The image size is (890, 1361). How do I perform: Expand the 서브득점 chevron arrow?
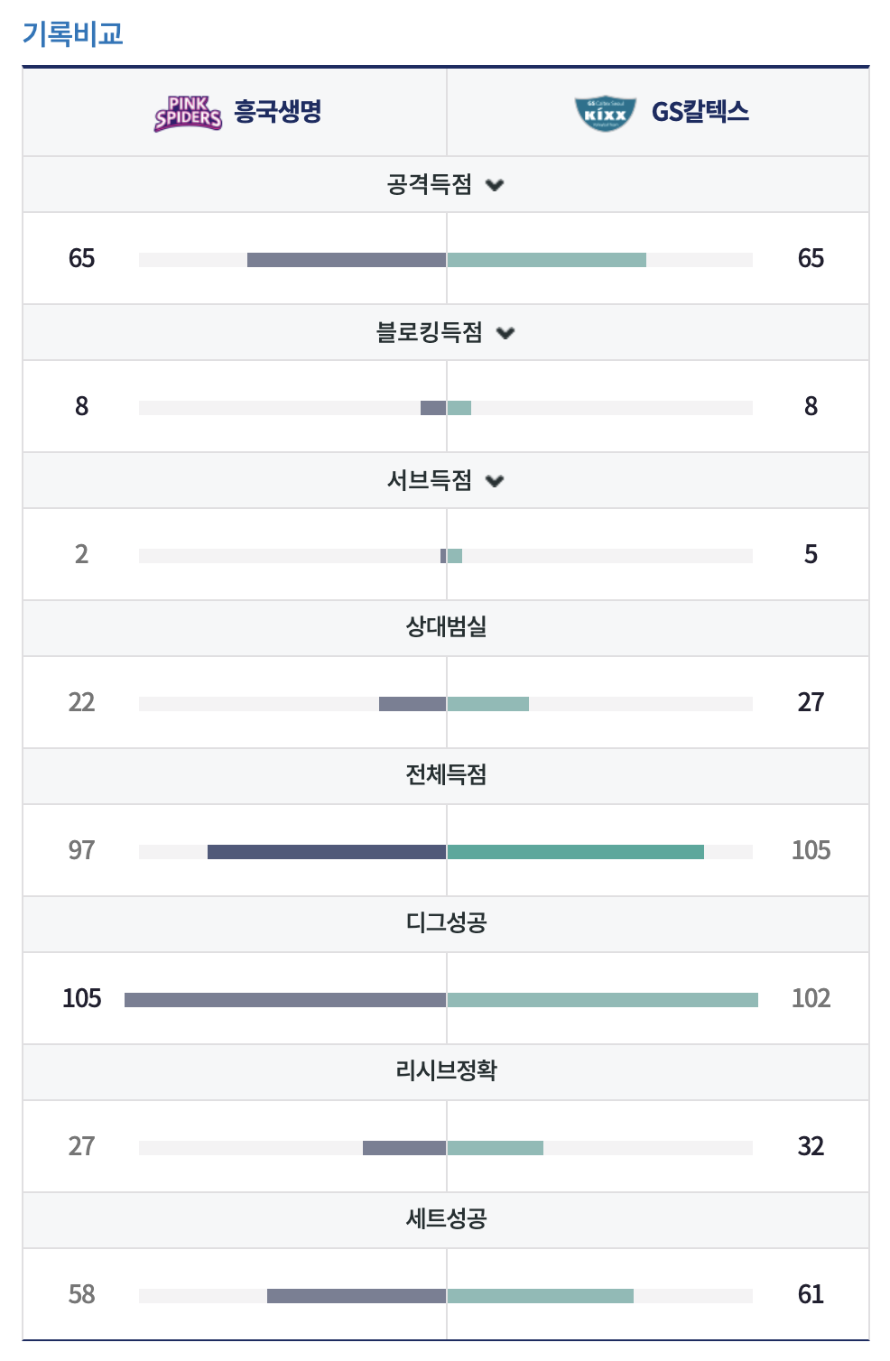tap(495, 481)
